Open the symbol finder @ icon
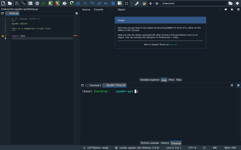241x150 pixels. click(37, 3)
